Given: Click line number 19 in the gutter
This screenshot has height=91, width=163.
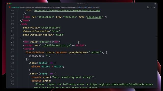Looking at the screenshot, I should pyautogui.click(x=12, y=24).
